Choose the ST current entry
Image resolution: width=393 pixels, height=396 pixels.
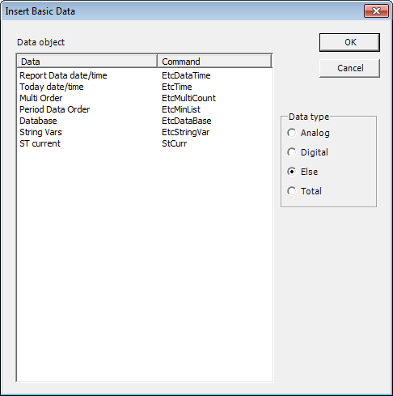(40, 143)
